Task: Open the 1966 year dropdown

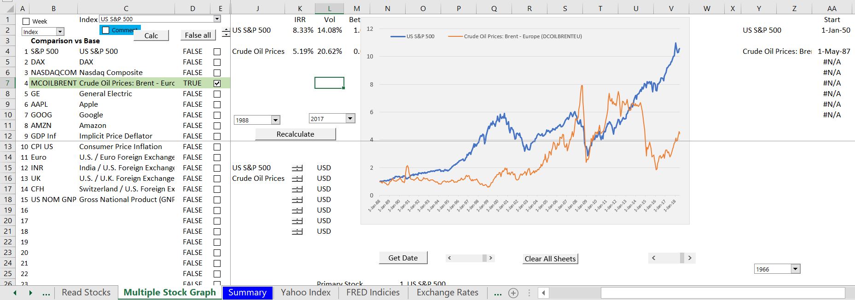Action: click(795, 269)
